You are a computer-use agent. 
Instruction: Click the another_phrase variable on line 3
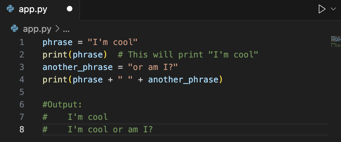tap(78, 68)
